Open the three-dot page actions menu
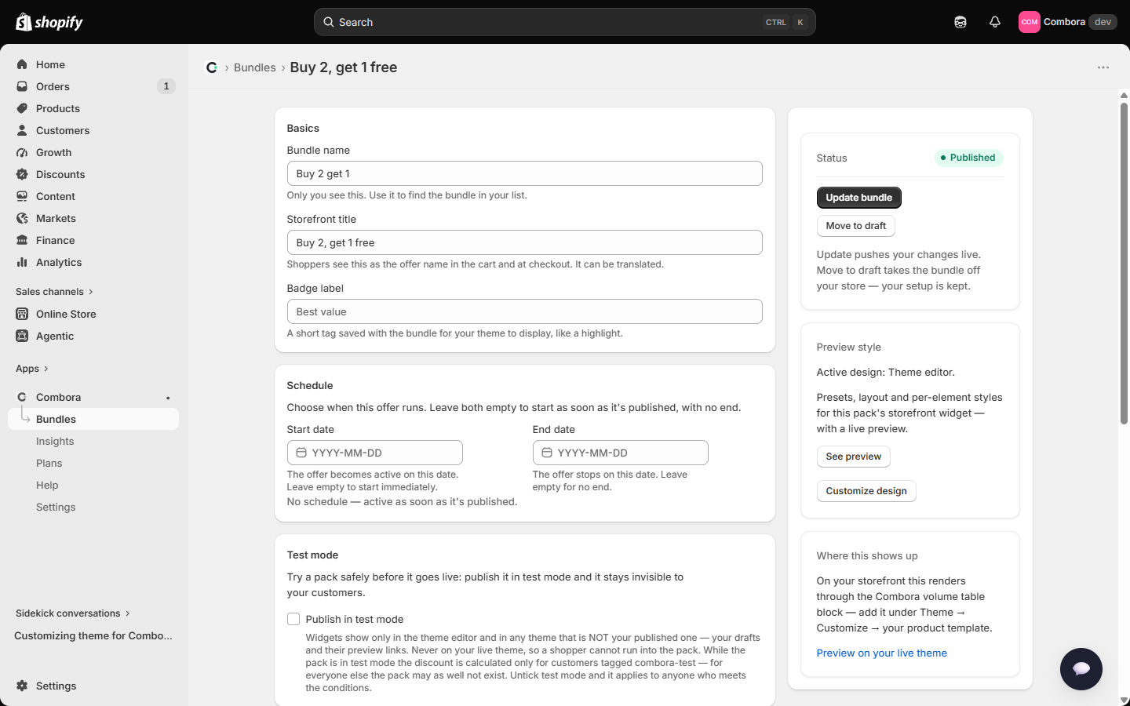 point(1103,67)
